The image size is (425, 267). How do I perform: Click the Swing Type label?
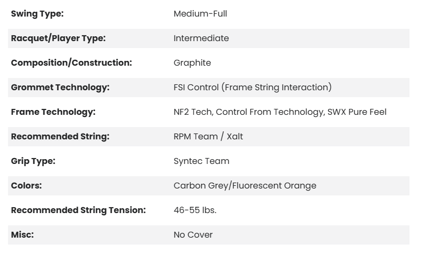(37, 14)
